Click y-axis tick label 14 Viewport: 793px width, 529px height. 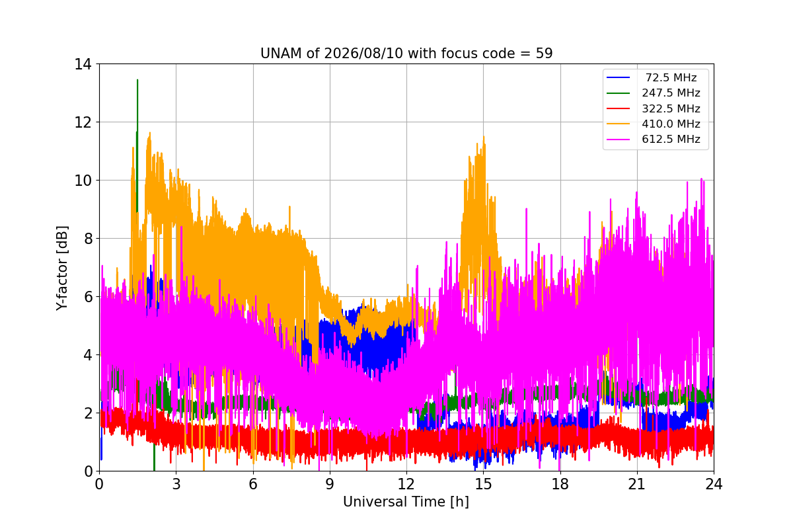point(83,64)
